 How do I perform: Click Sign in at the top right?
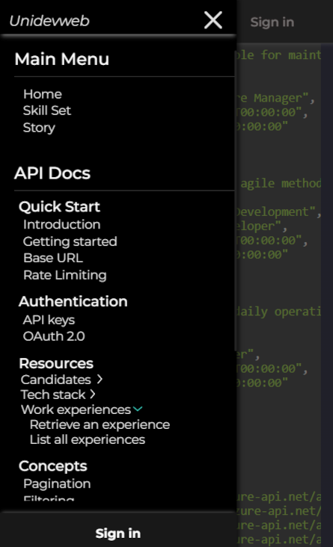[272, 22]
